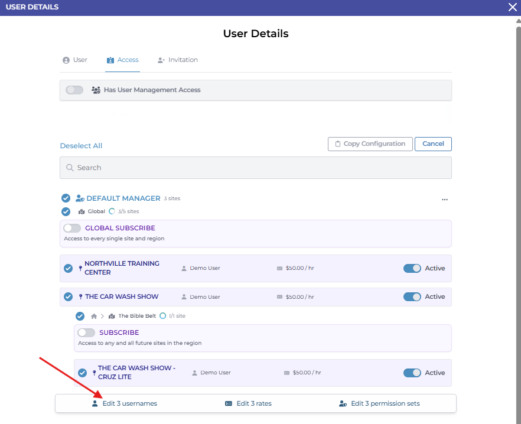This screenshot has height=424, width=521.
Task: Deactivate The Car Wash Show Active toggle
Action: [x=412, y=297]
